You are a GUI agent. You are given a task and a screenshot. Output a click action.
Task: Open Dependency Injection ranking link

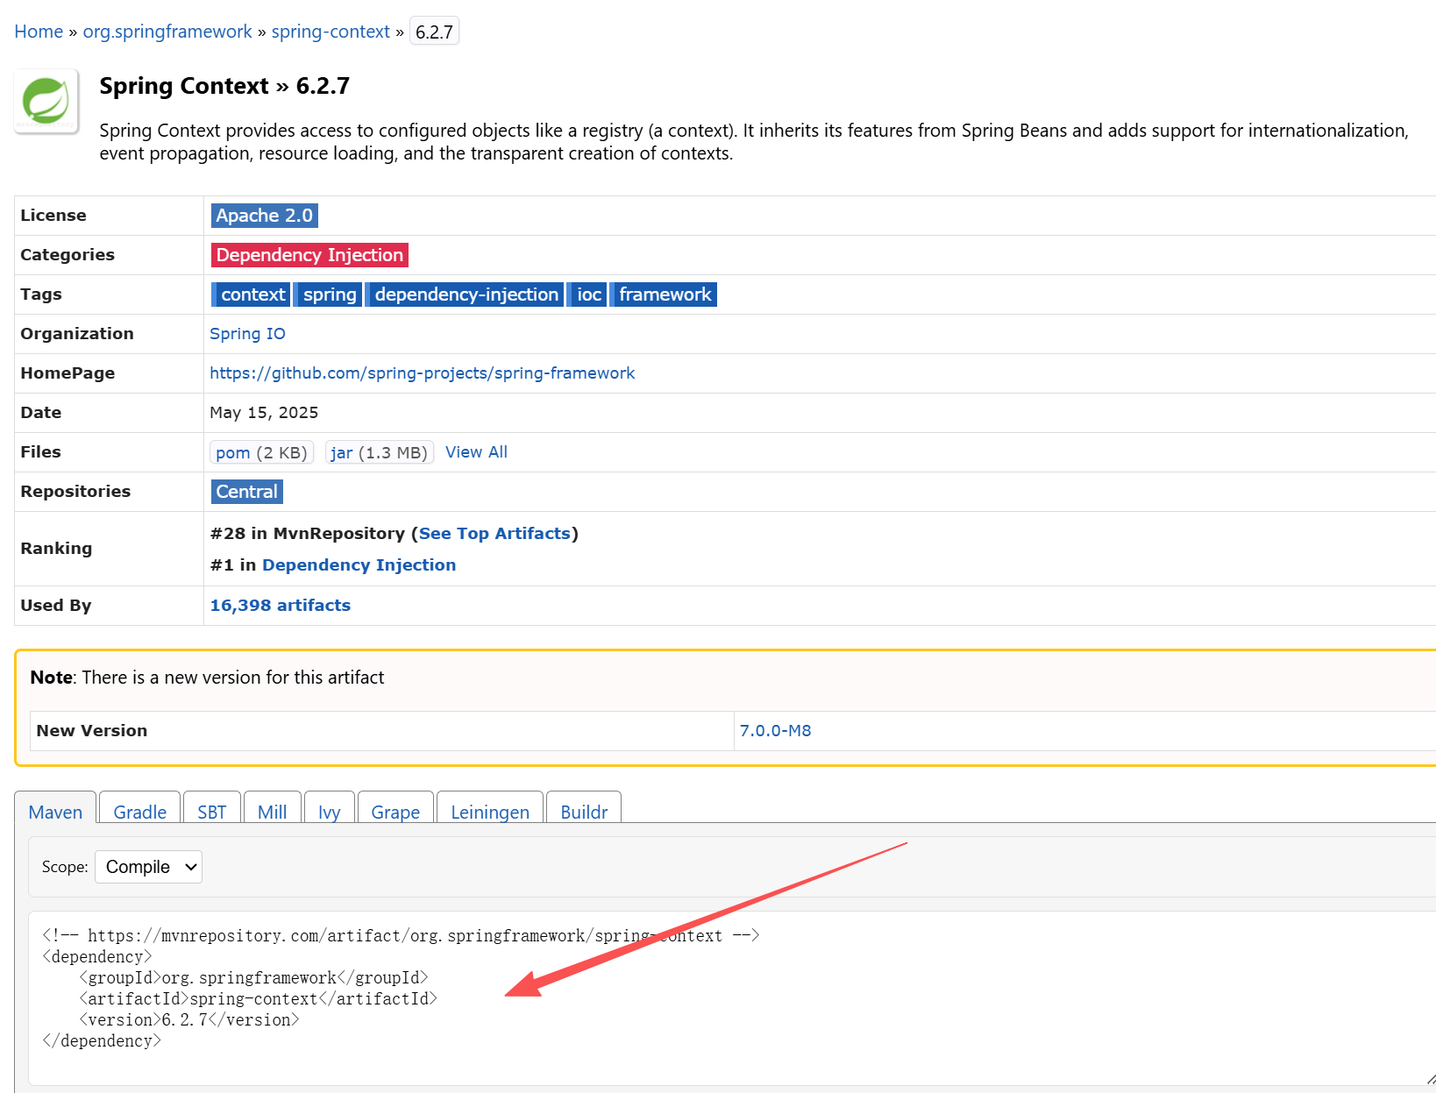pyautogui.click(x=359, y=565)
